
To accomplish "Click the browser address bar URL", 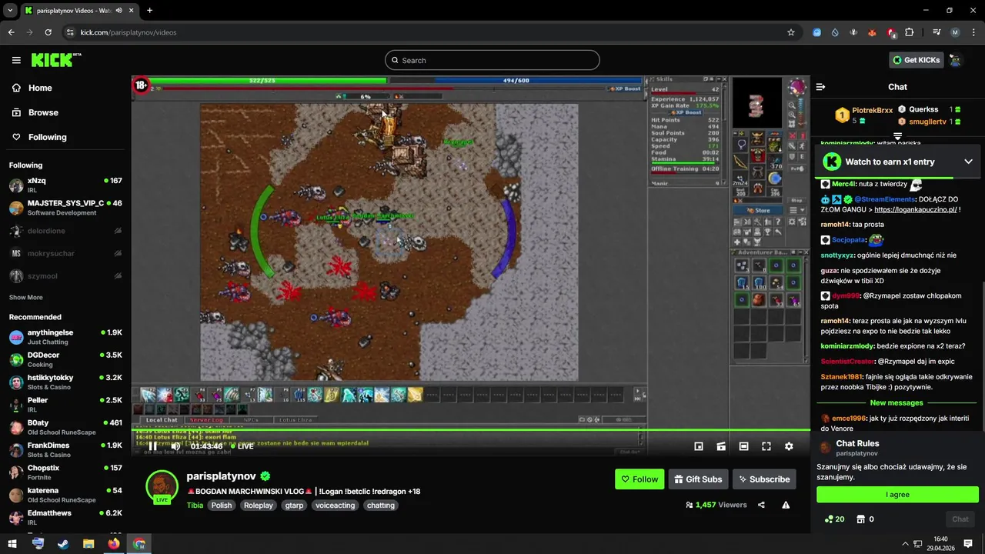I will coord(129,32).
